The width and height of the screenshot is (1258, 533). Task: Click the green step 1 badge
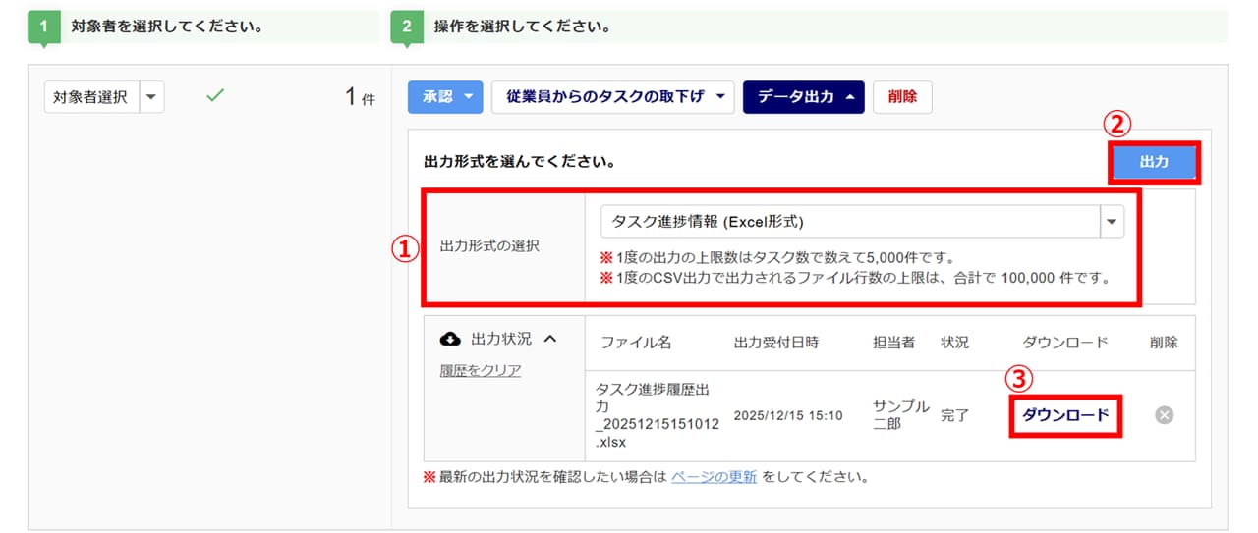(44, 27)
